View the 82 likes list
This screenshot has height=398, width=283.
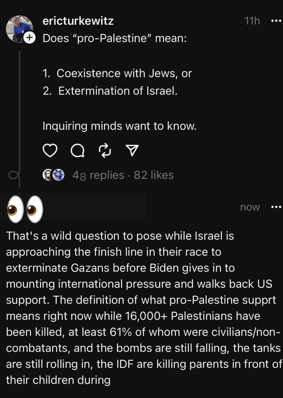154,175
